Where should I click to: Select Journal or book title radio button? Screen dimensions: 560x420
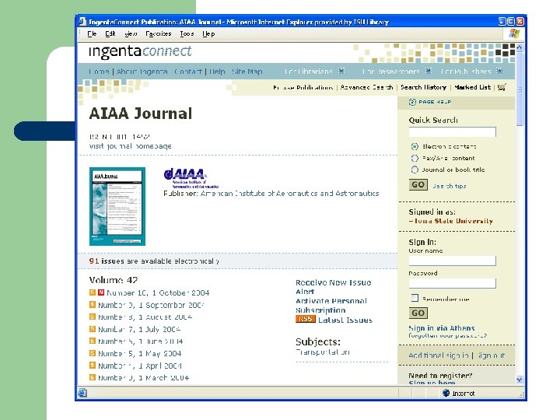click(x=415, y=170)
